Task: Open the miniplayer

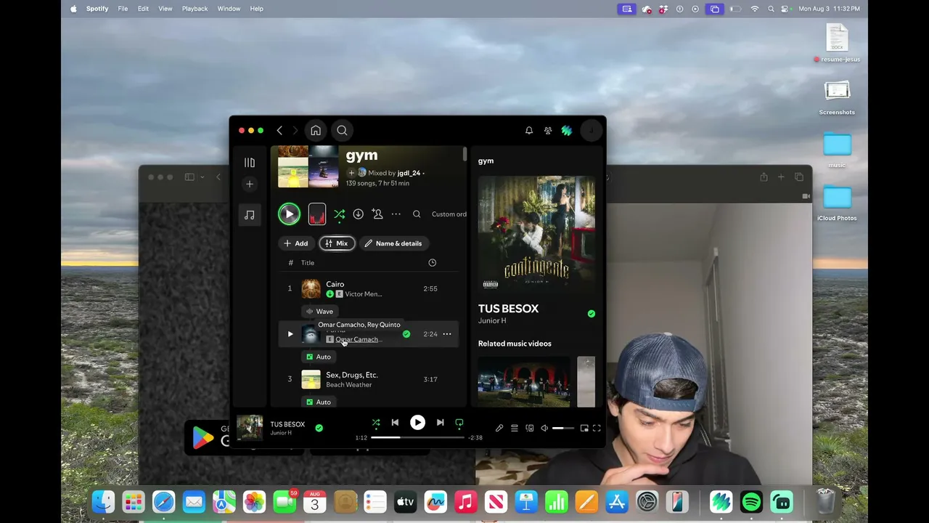Action: pyautogui.click(x=584, y=429)
